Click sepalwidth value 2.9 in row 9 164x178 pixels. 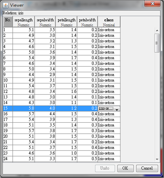point(45,75)
